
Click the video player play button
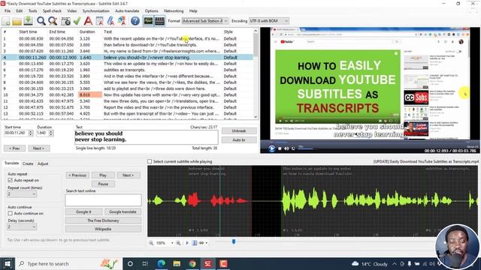[x=271, y=148]
